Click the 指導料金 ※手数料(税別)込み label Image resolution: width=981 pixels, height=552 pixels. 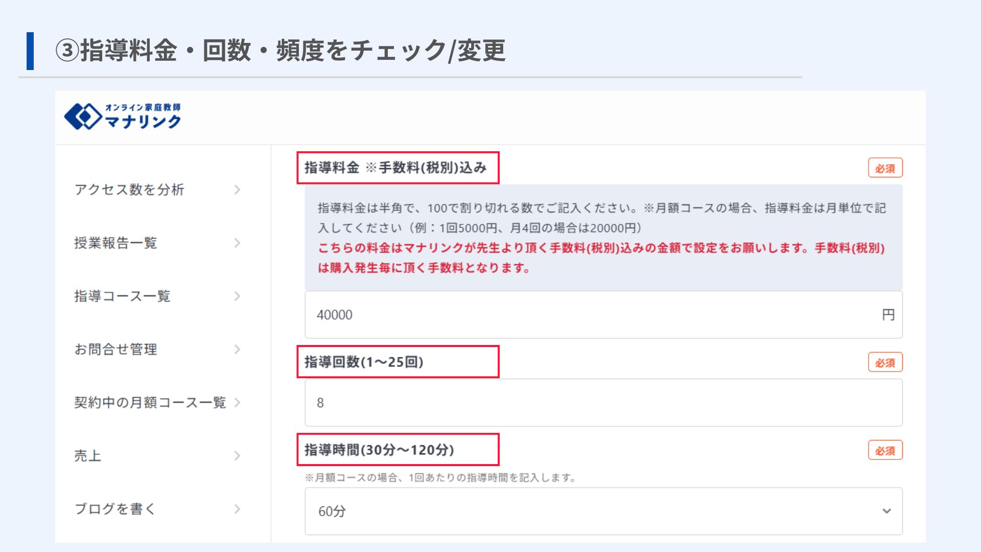click(x=395, y=168)
